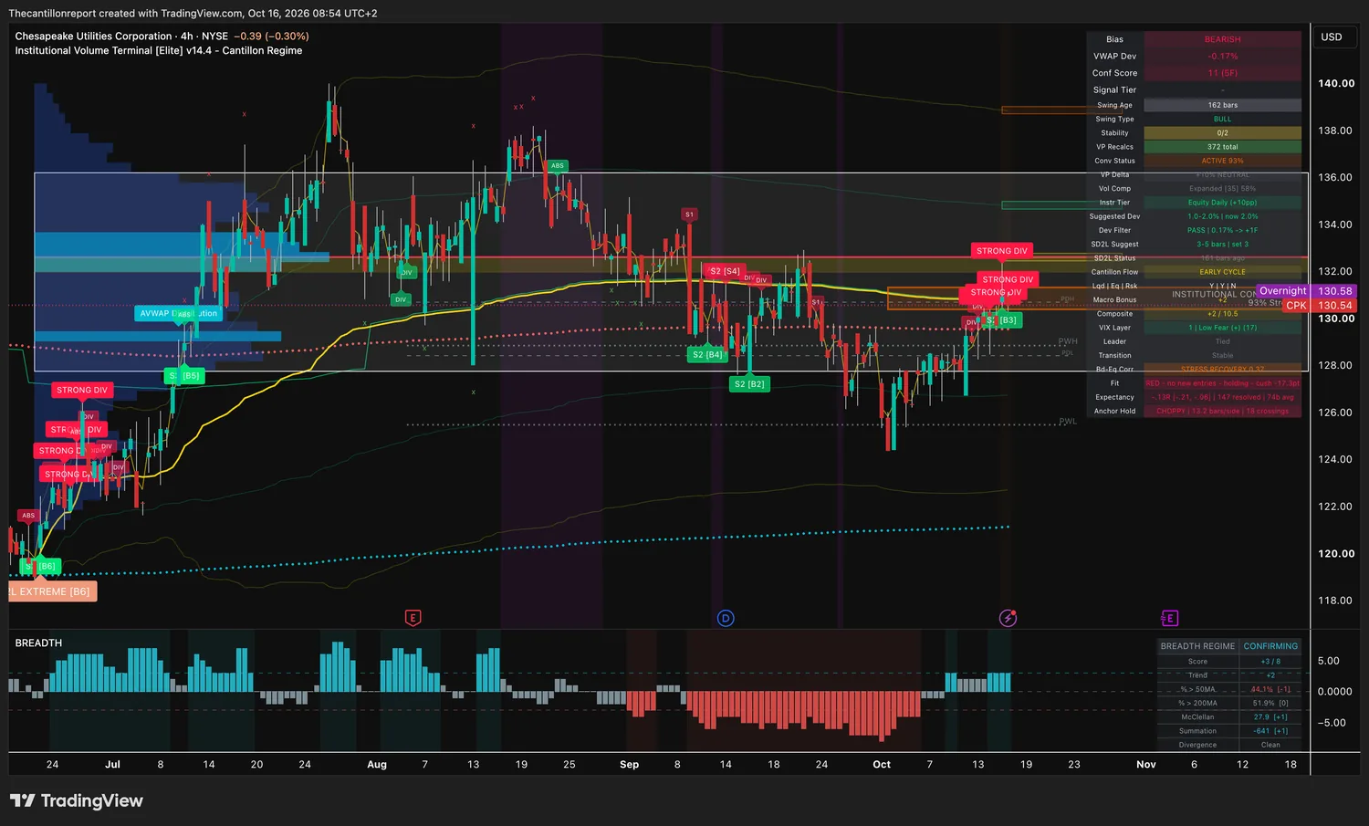Click the blue dividend D marker icon
The image size is (1369, 826).
pos(726,618)
